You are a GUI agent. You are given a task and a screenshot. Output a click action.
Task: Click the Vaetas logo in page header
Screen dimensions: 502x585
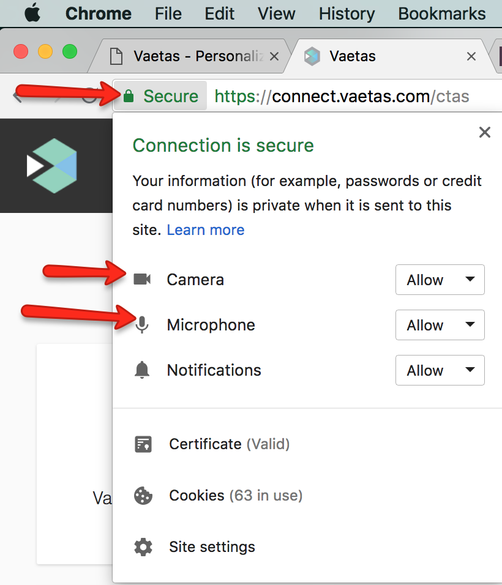coord(52,166)
